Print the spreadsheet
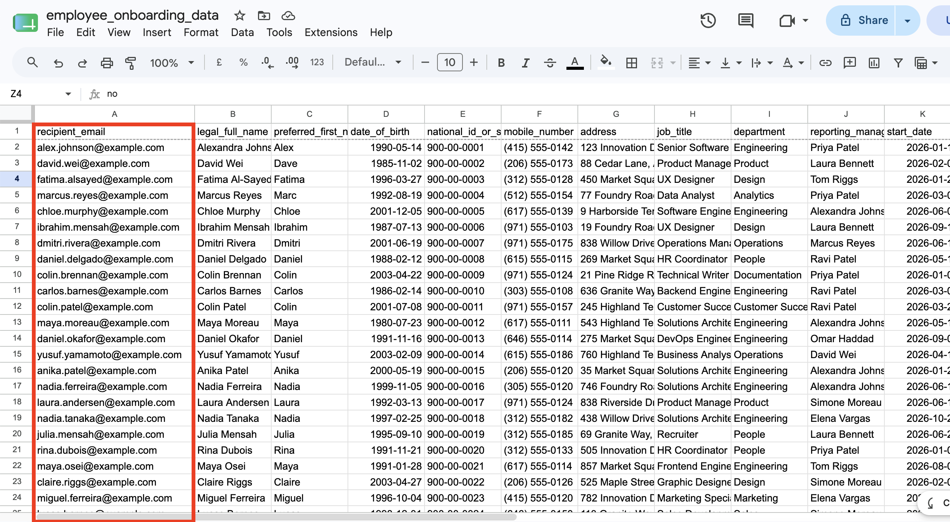 tap(107, 63)
